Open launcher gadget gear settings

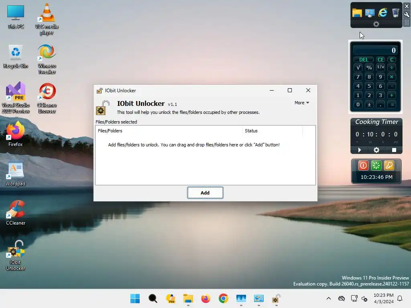tap(376, 24)
